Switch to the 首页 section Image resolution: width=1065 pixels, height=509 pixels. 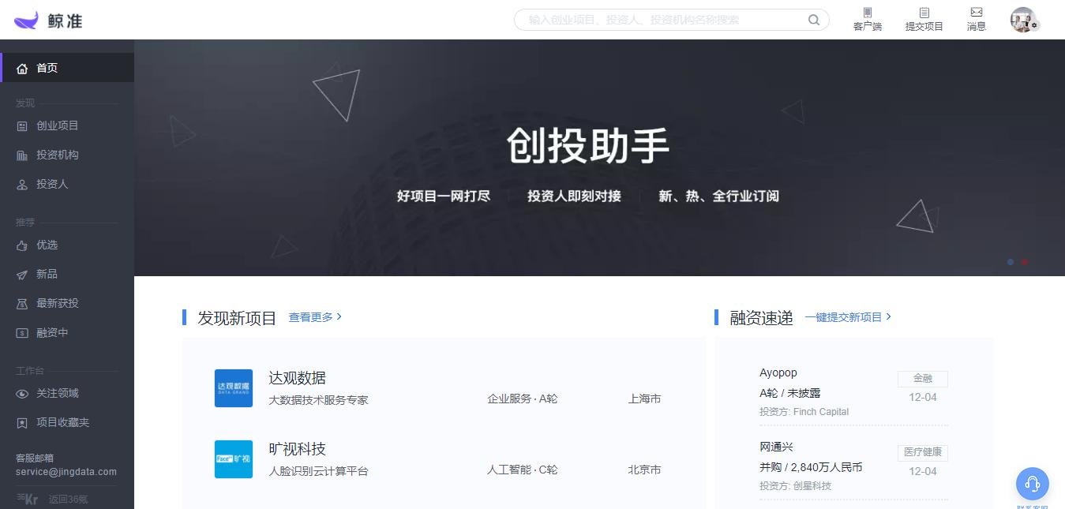(46, 67)
